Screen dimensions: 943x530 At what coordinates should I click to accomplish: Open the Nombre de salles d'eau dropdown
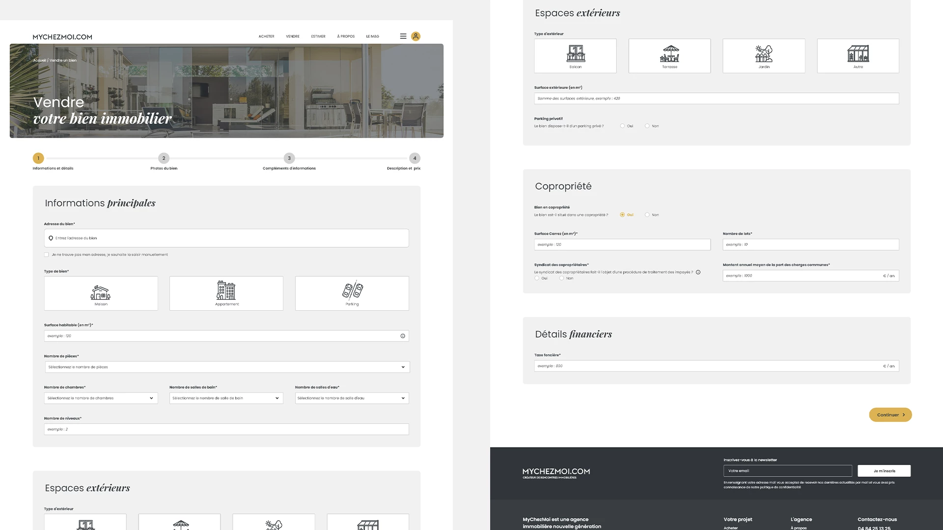pos(352,398)
